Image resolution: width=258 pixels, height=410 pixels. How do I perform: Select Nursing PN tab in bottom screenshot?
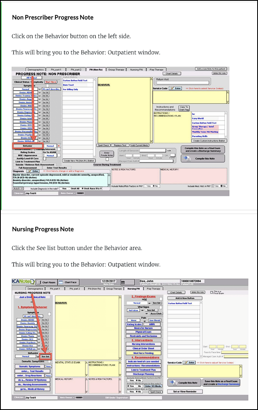point(133,289)
